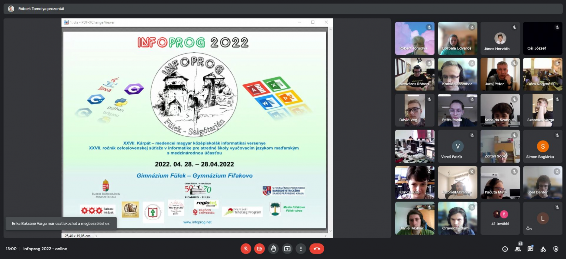The image size is (566, 259).
Task: Click muted mic icon on Vereš Patrik tile
Action: [x=472, y=135]
